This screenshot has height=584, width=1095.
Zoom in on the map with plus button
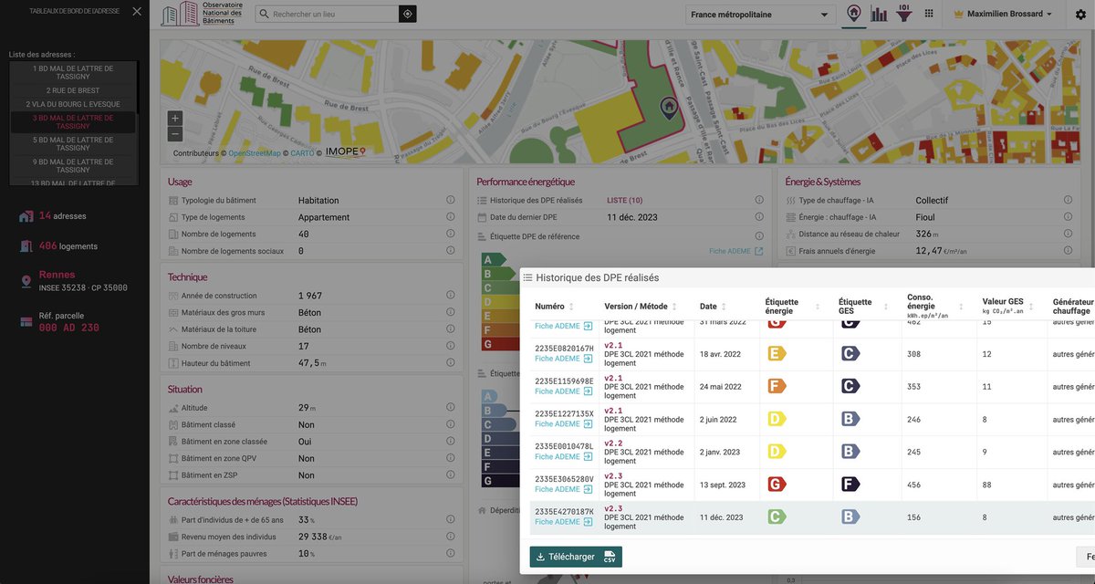(x=175, y=118)
